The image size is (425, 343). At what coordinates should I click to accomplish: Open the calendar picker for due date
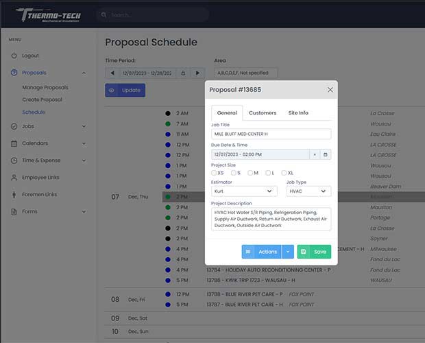[x=325, y=154]
